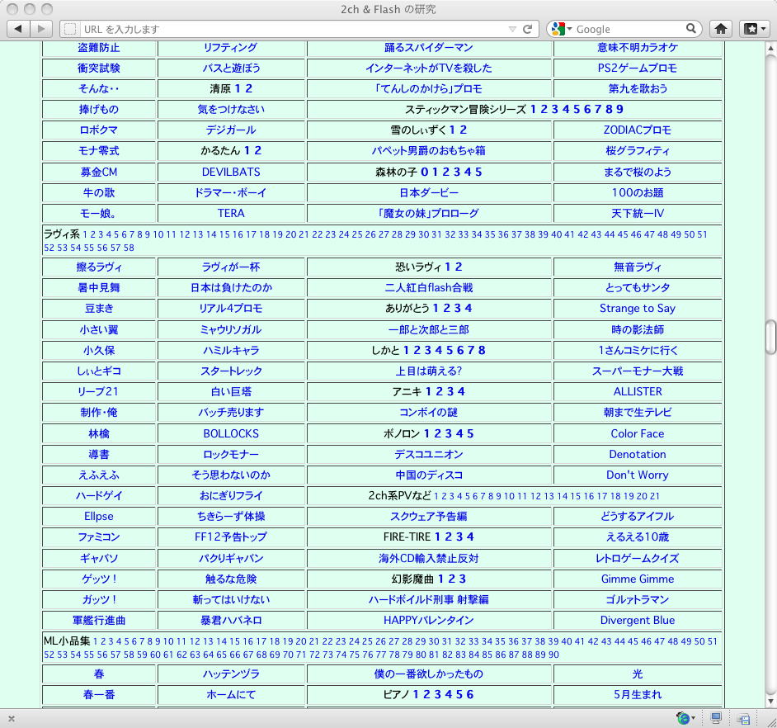Open ピアノ part 6 link

pos(470,695)
